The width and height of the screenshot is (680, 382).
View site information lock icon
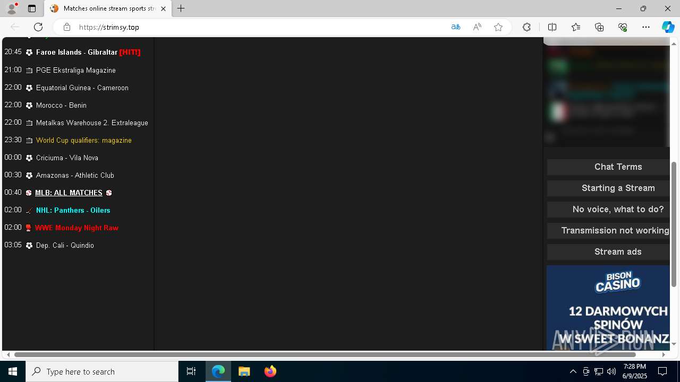pos(66,27)
